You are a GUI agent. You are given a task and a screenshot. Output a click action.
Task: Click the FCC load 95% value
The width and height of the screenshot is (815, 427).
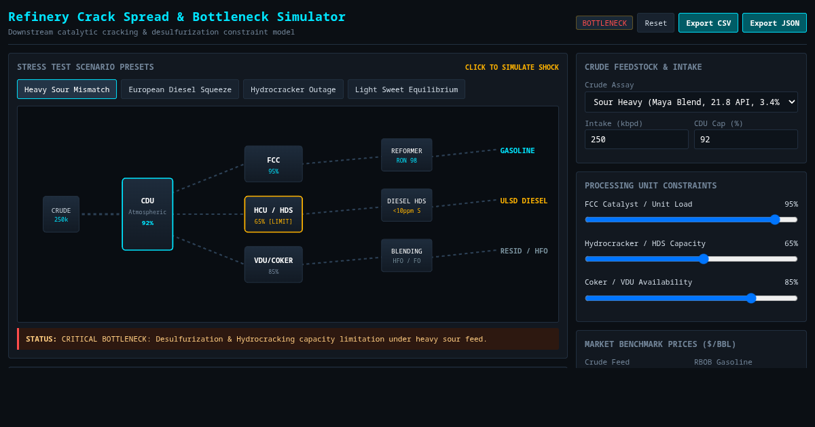click(791, 204)
